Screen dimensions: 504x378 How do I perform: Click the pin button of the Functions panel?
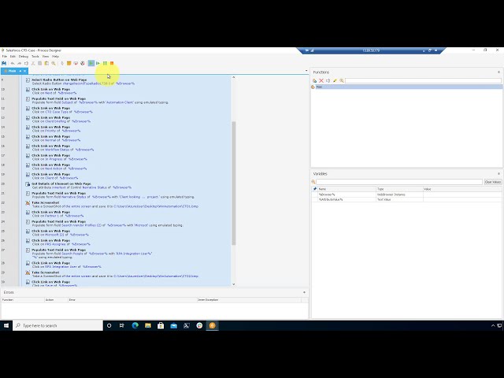(x=498, y=72)
